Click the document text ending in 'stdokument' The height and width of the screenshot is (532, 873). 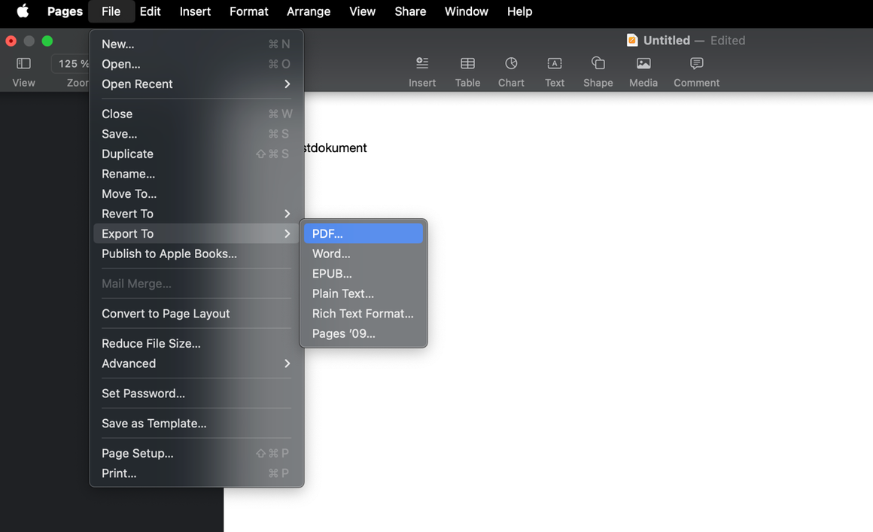point(336,148)
